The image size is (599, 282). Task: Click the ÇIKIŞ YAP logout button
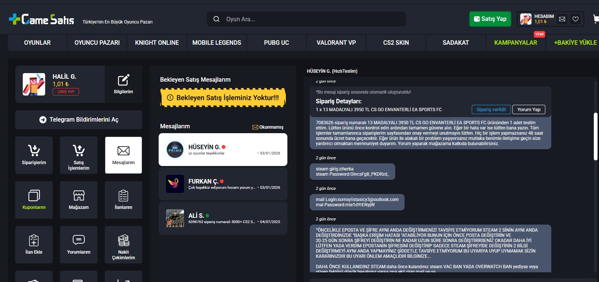(x=66, y=92)
